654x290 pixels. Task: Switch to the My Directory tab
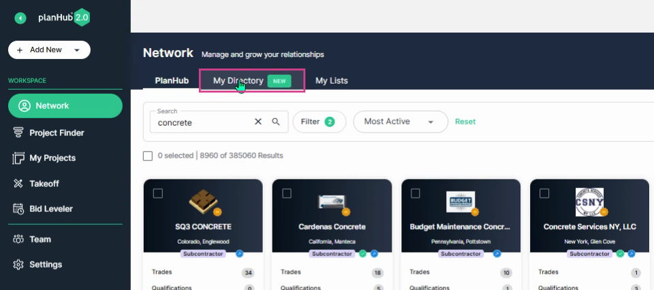pos(252,81)
